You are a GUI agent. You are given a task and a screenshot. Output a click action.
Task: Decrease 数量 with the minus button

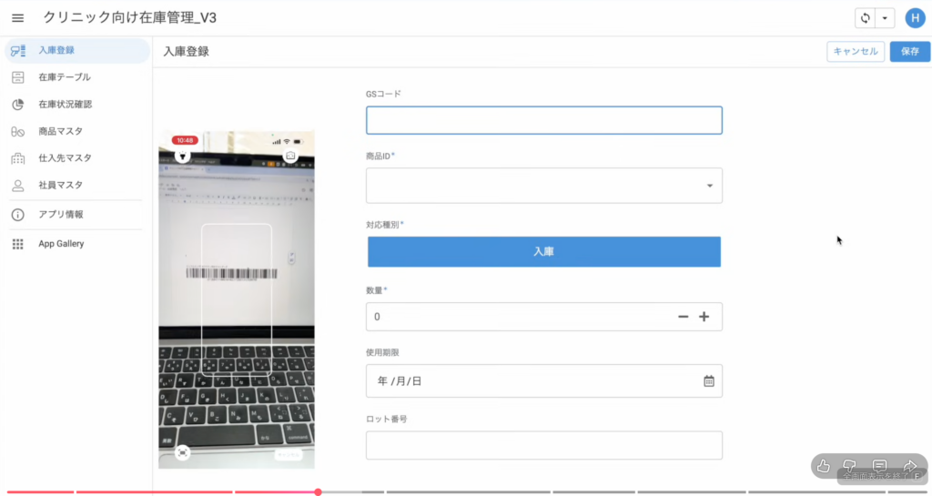coord(683,317)
